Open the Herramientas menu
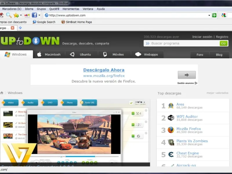This screenshot has height=174, width=232. click(71, 9)
